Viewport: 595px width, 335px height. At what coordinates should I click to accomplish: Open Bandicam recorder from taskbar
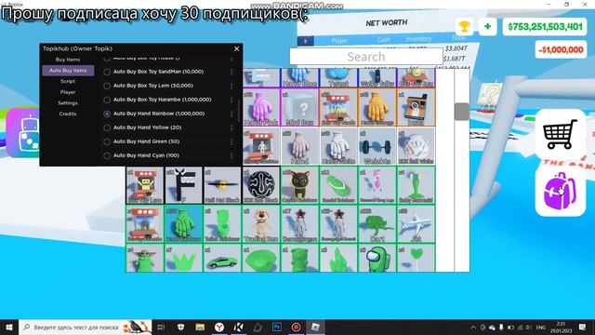pos(296,327)
